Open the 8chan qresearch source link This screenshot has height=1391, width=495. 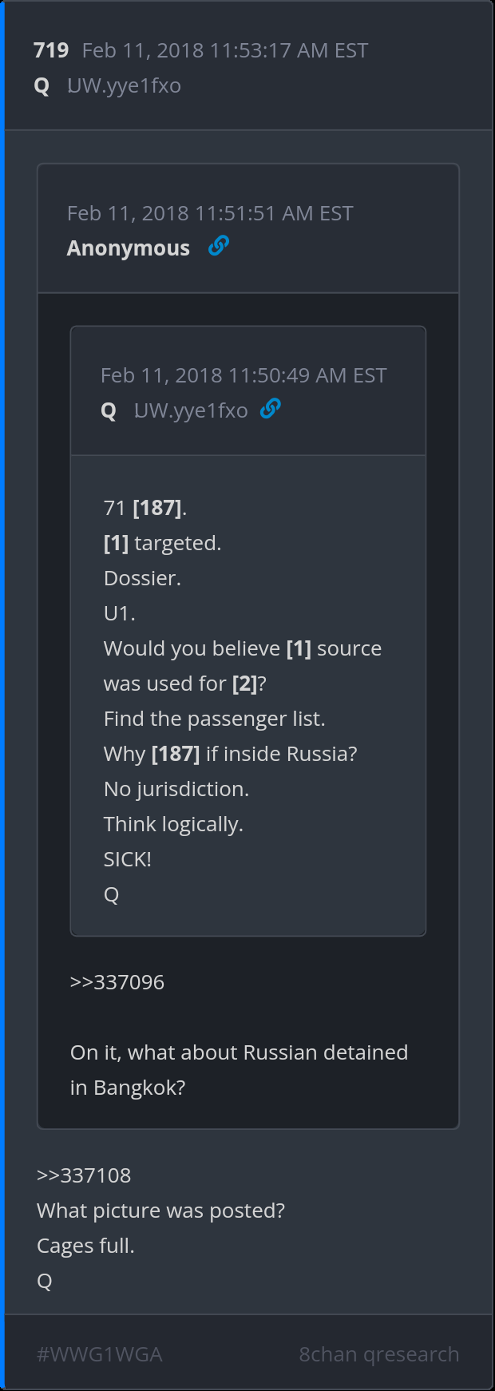tap(378, 1354)
